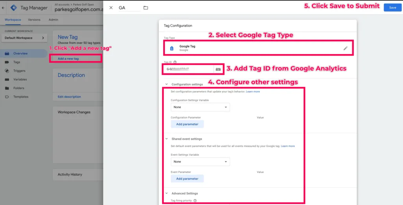Click the Folders sidebar icon
Viewport: 403px width, 205px height.
[x=7, y=88]
